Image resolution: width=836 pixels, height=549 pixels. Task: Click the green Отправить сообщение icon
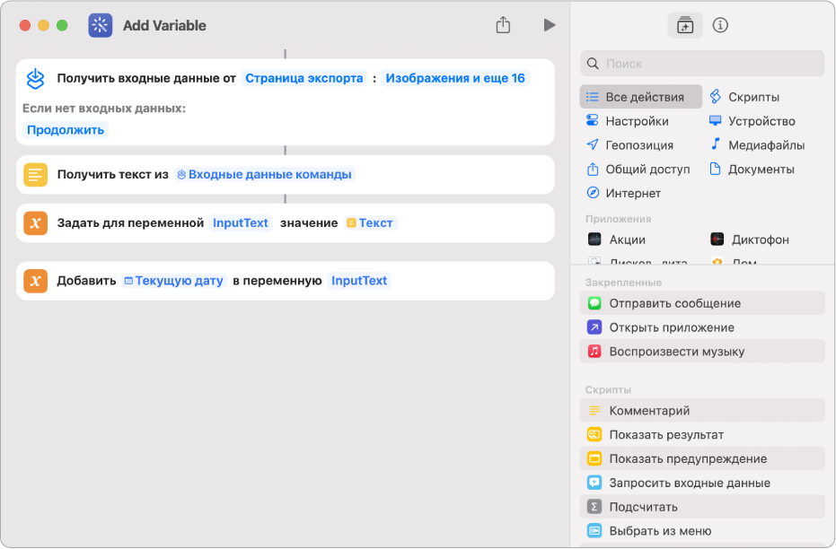tap(594, 303)
